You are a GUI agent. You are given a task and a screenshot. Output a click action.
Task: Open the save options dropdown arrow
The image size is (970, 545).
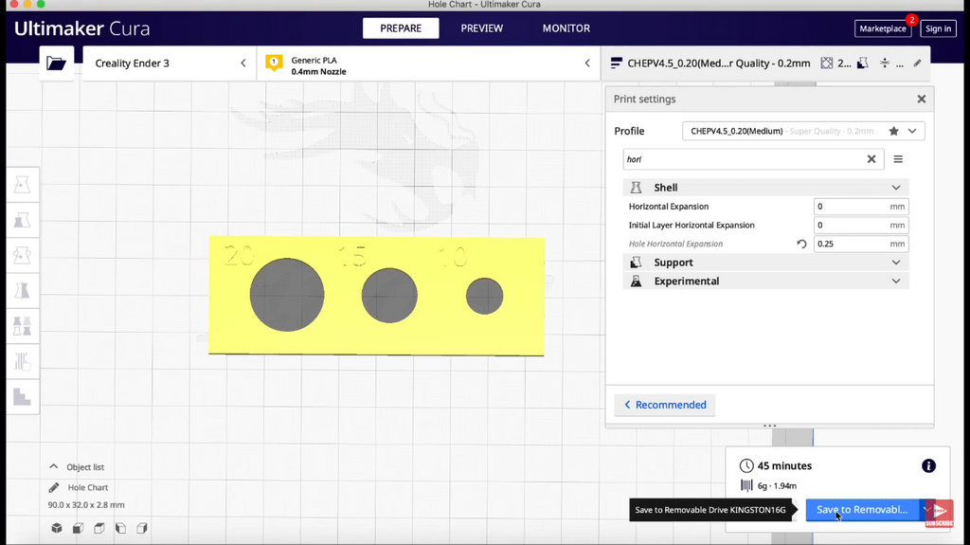tap(926, 510)
